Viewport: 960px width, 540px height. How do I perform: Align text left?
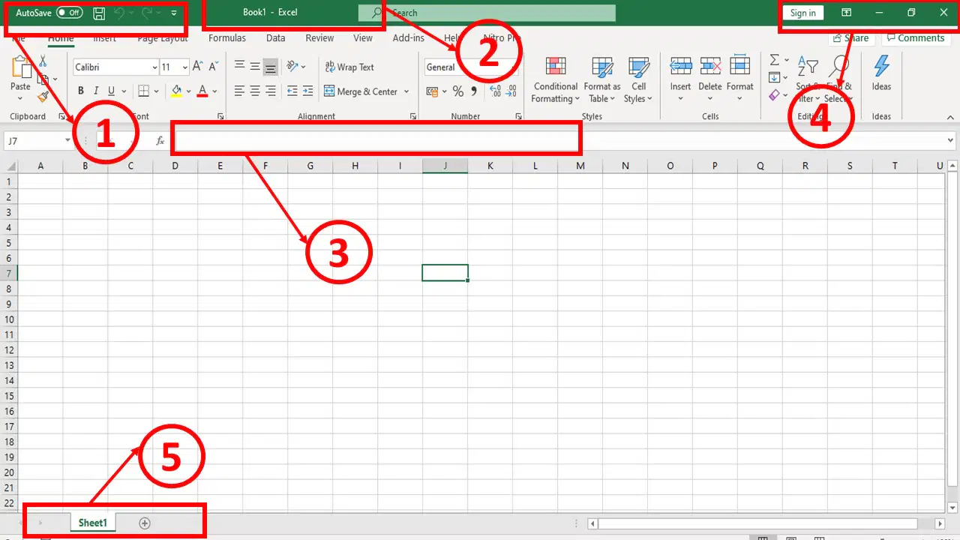click(239, 91)
